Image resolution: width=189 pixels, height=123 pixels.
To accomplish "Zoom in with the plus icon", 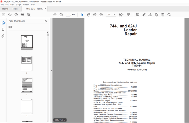I will [101, 15].
